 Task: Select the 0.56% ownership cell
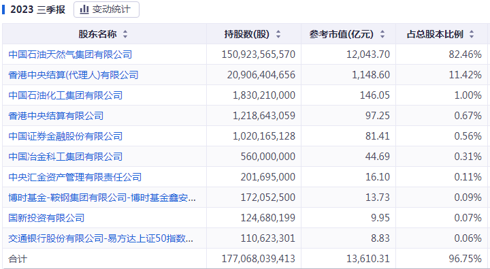point(468,136)
